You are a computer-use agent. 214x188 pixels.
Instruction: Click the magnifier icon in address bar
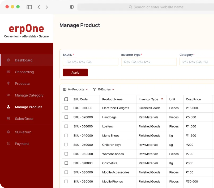click(130, 7)
